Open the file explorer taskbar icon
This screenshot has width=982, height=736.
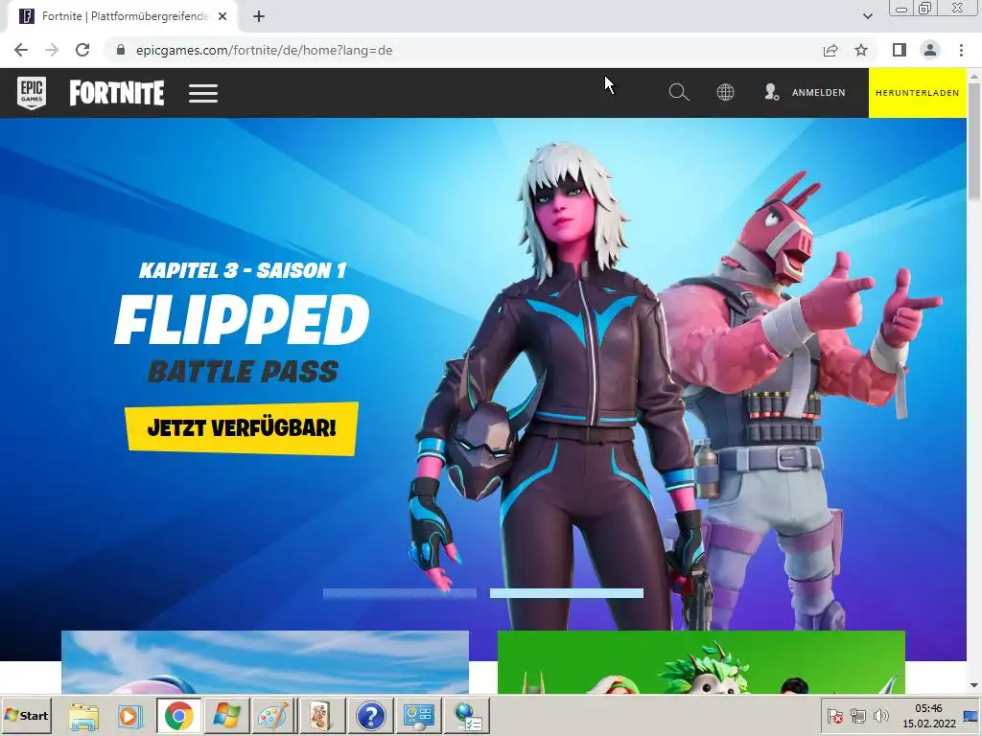(83, 716)
